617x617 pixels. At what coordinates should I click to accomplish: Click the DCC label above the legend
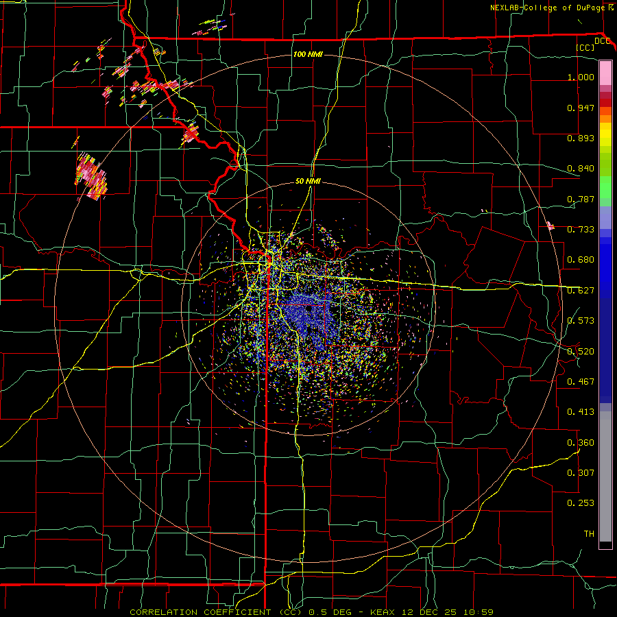(x=602, y=41)
